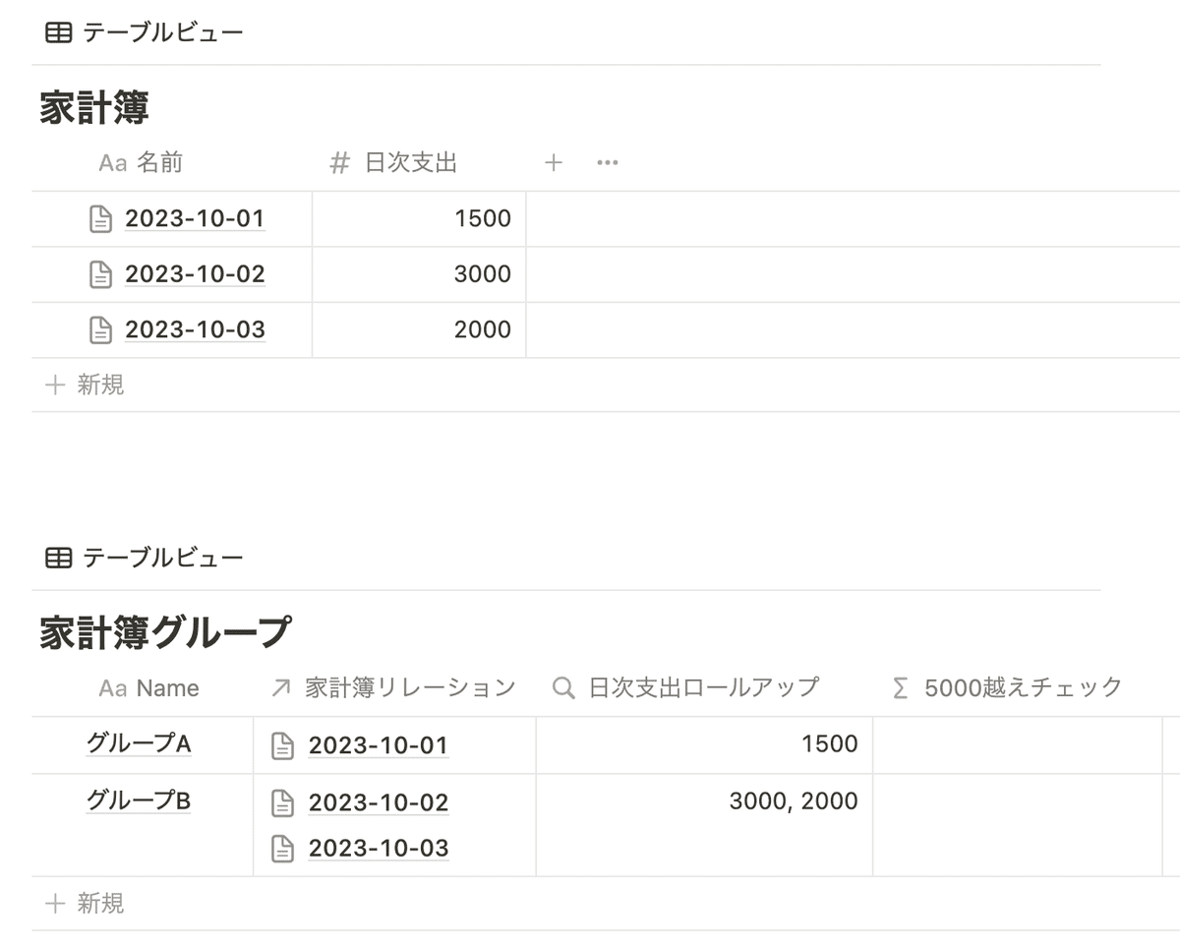This screenshot has height=948, width=1180.
Task: Open the three-dots column options menu
Action: click(608, 163)
